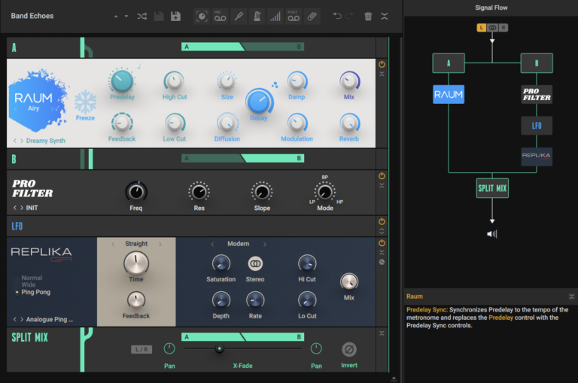Click the X-Fade slider handle
Screen dimensions: 578x383
tap(219, 348)
